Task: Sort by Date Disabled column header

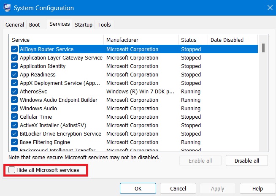Action: [x=233, y=40]
